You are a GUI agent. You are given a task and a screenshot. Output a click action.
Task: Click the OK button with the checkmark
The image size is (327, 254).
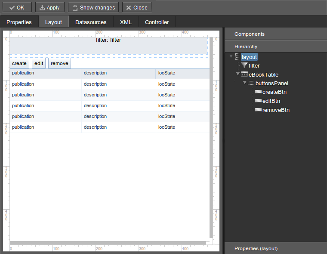click(x=17, y=7)
